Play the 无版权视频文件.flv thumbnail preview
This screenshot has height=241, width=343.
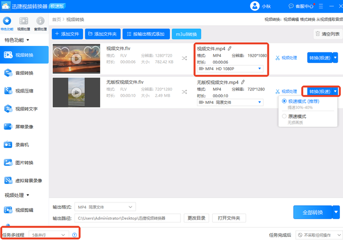click(76, 92)
